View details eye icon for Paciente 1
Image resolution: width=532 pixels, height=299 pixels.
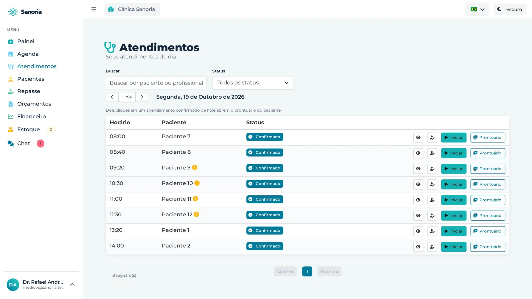418,231
